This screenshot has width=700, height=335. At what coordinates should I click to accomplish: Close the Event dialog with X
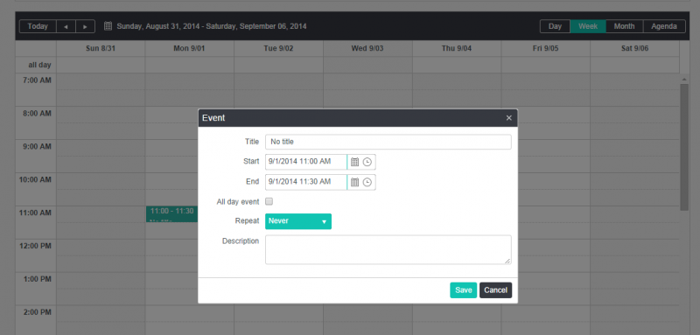click(x=508, y=118)
